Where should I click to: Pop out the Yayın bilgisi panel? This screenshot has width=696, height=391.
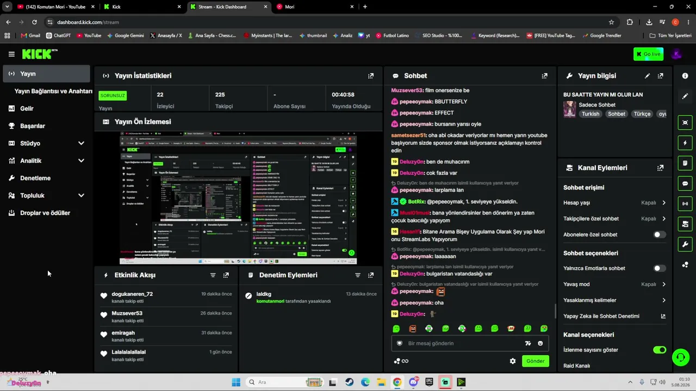tap(661, 76)
